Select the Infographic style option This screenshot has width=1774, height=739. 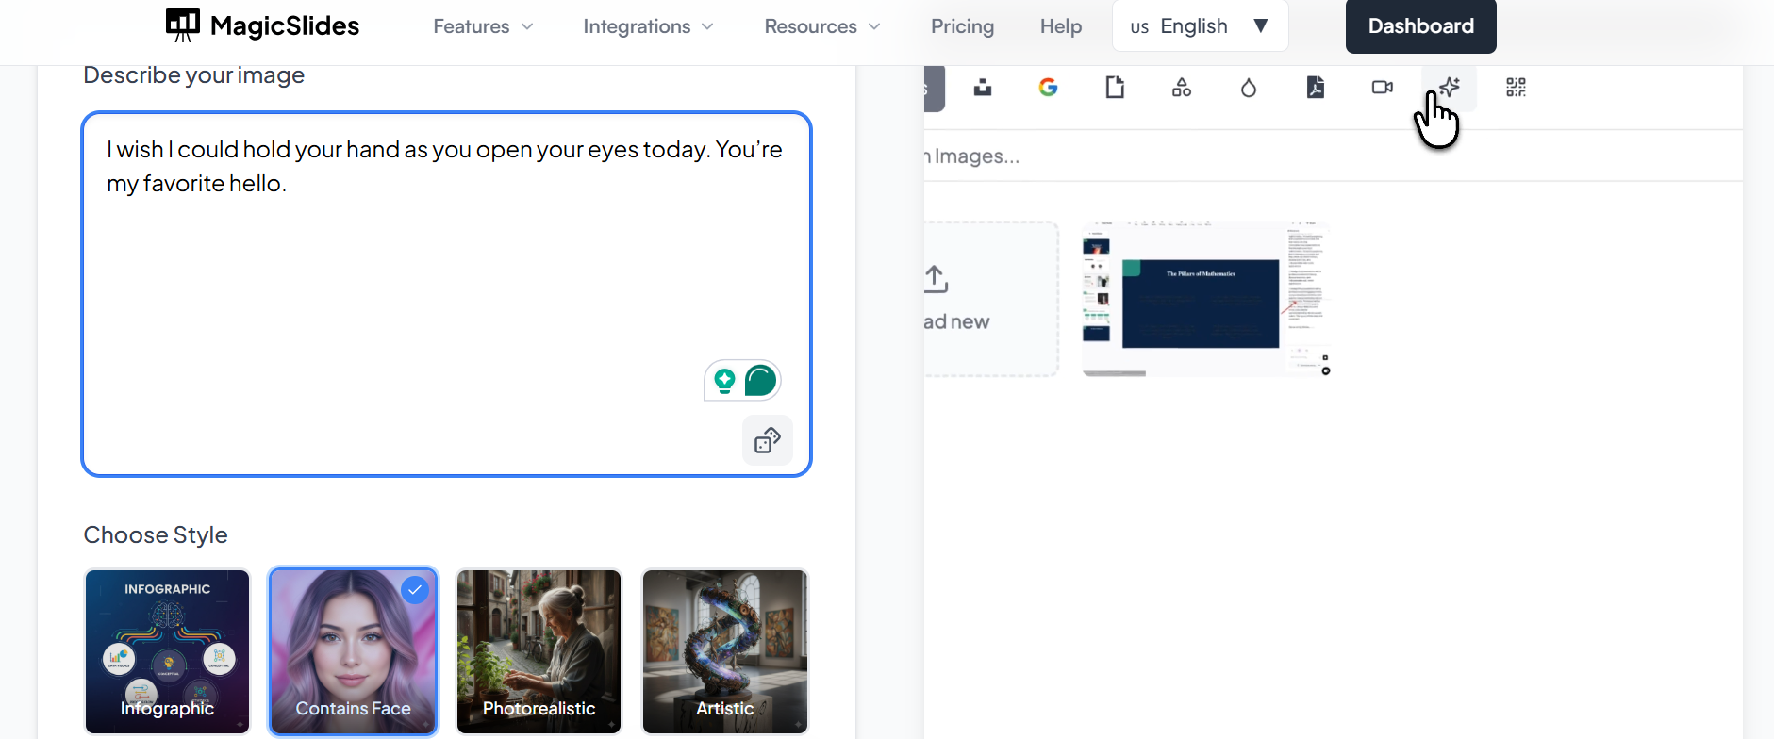[168, 651]
